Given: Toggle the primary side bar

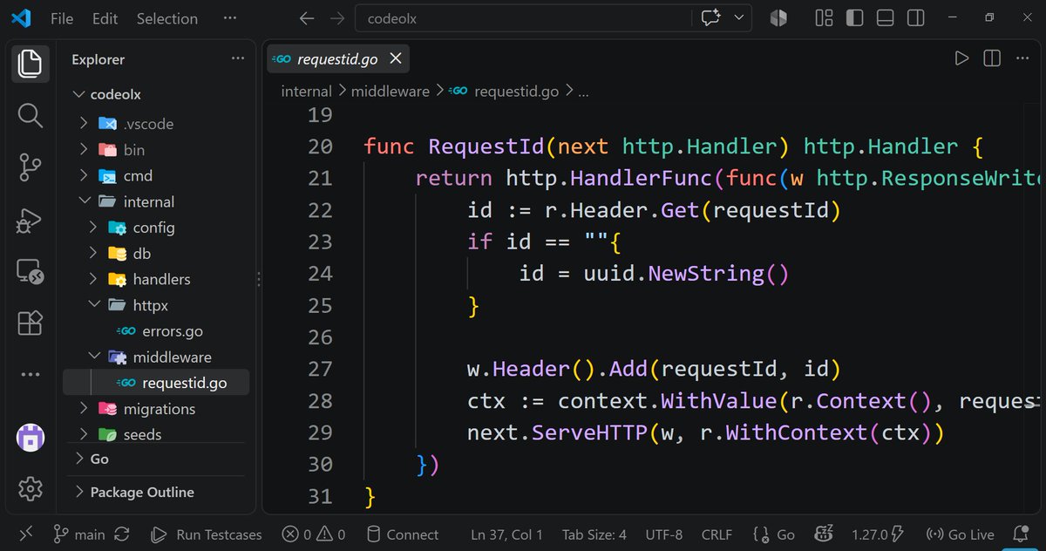Looking at the screenshot, I should click(855, 18).
